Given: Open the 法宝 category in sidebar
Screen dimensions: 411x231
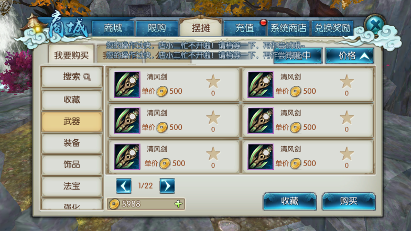Looking at the screenshot, I should click(71, 186).
